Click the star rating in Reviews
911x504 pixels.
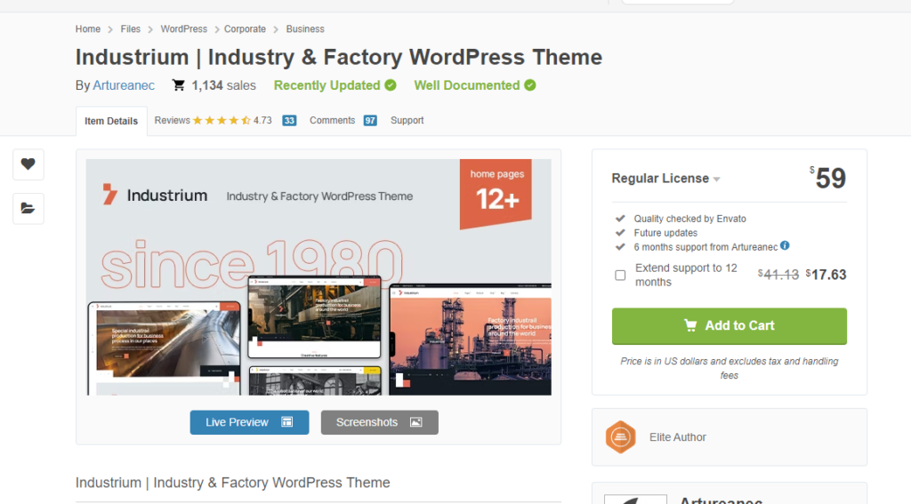[x=222, y=121]
